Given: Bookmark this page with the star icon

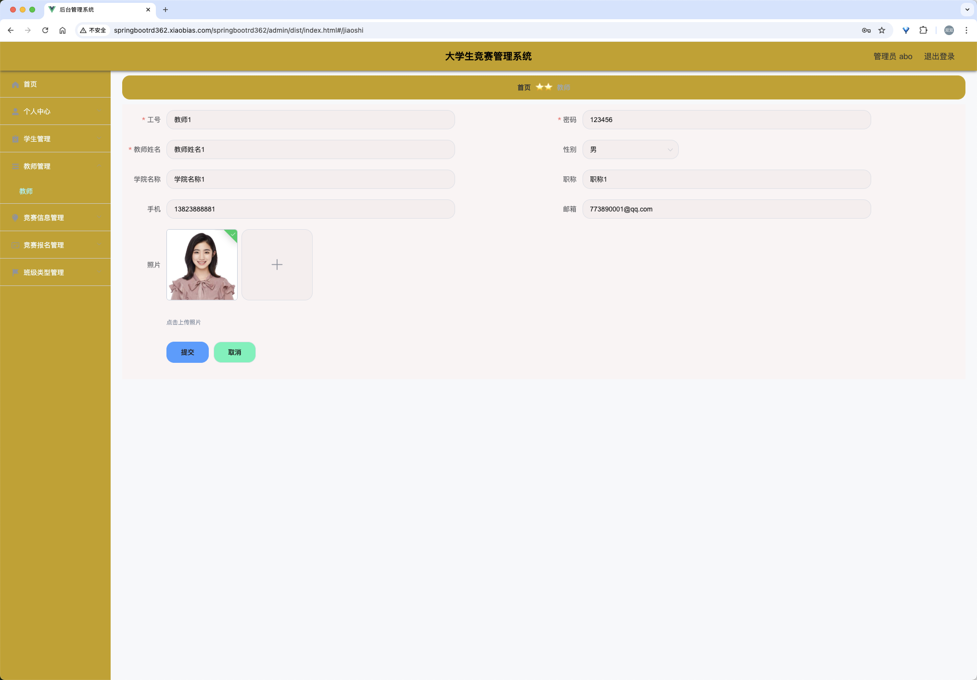Looking at the screenshot, I should pos(882,30).
